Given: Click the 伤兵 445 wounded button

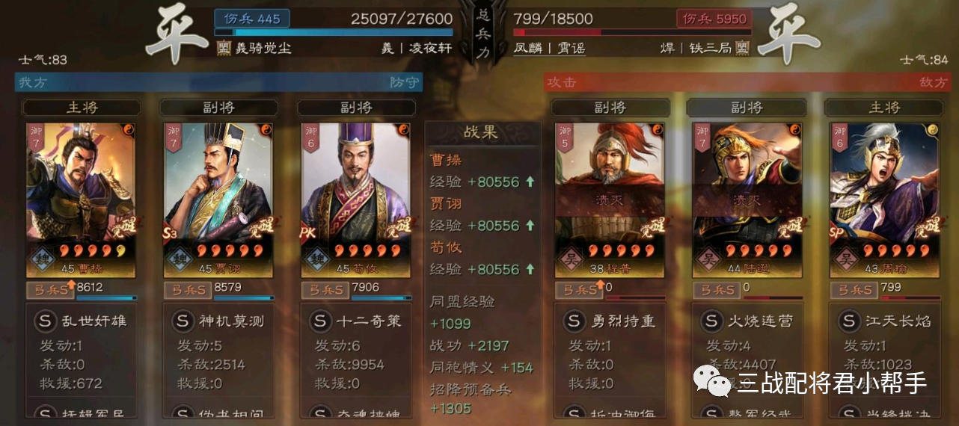Looking at the screenshot, I should tap(252, 18).
